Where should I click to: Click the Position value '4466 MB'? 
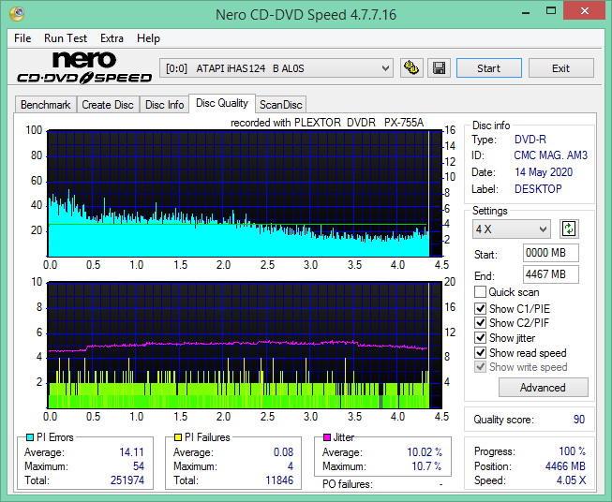click(x=565, y=466)
